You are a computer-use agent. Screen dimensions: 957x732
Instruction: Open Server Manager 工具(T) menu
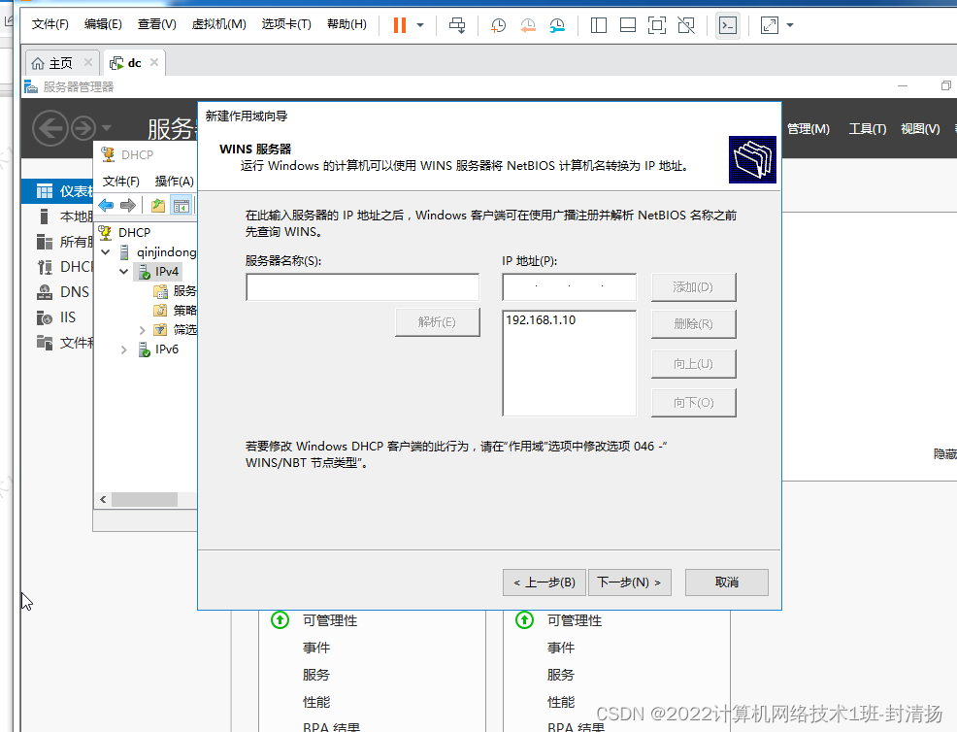868,129
